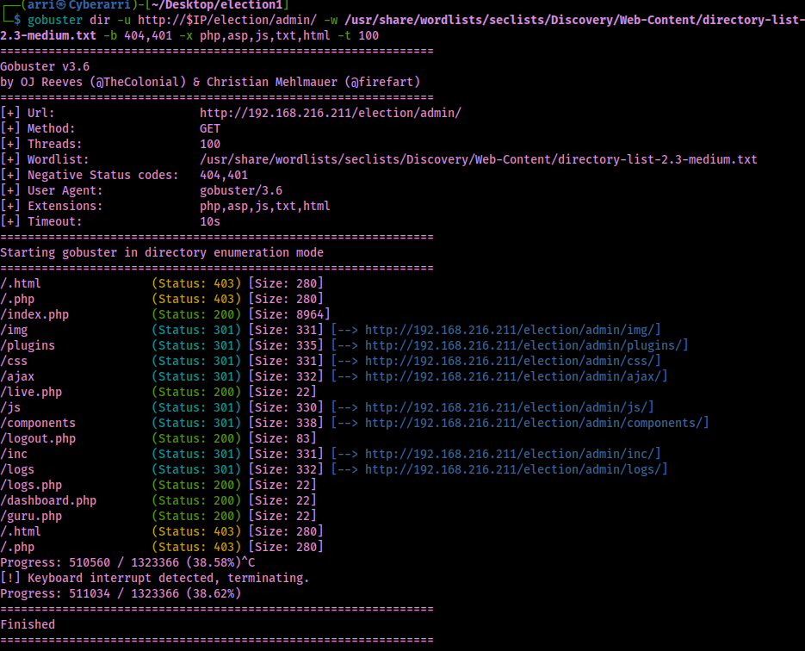This screenshot has width=805, height=651.
Task: Click the /election/admin/inc/ redirect URL
Action: (x=512, y=454)
